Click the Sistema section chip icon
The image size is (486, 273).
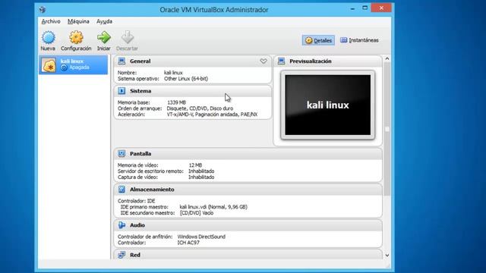(121, 91)
